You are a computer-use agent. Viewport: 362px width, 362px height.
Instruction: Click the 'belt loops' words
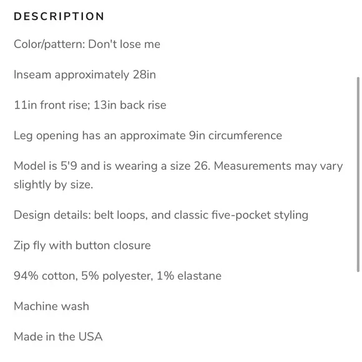[120, 215]
